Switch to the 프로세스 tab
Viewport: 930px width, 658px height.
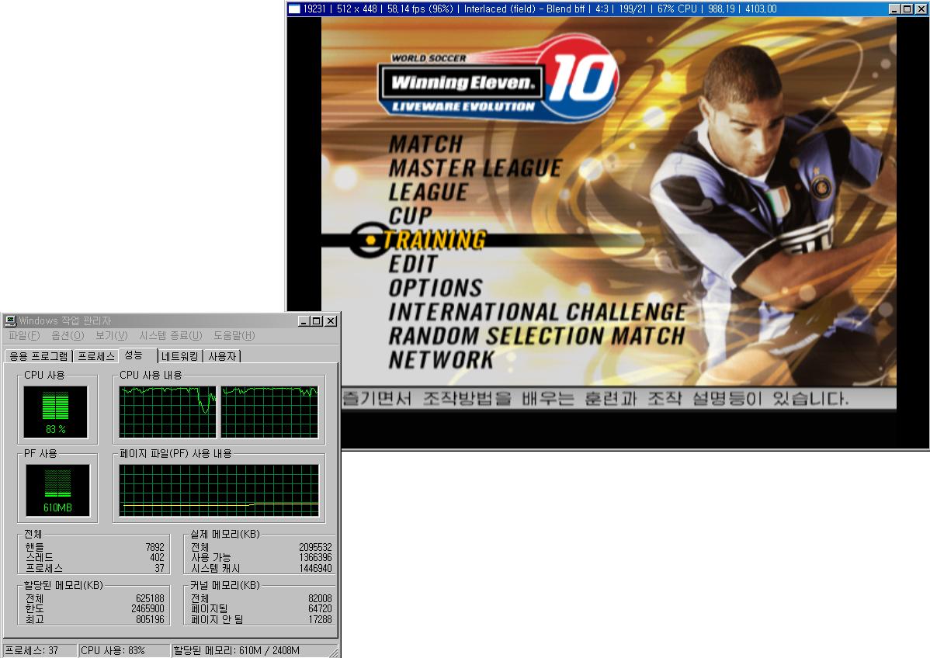coord(96,356)
